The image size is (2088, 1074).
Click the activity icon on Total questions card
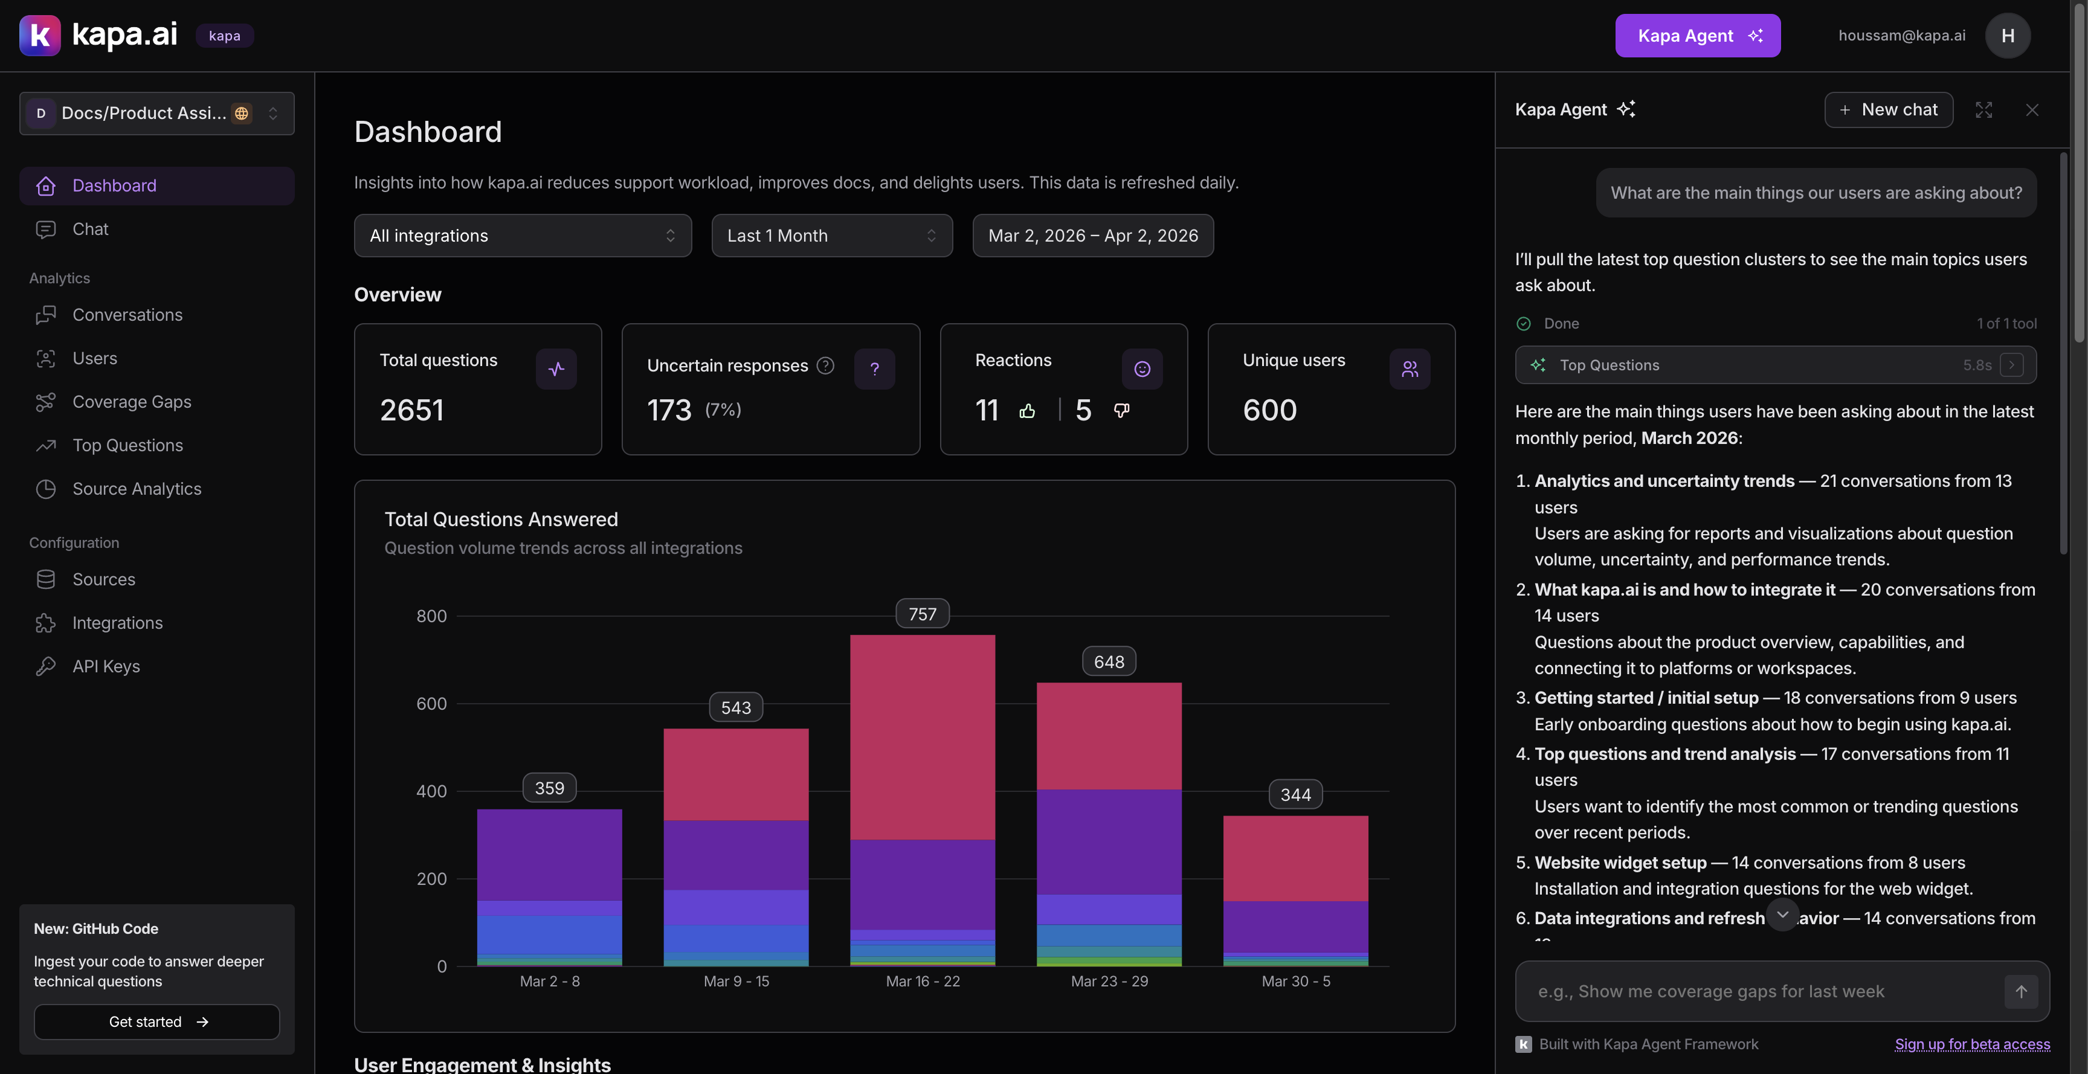(556, 369)
